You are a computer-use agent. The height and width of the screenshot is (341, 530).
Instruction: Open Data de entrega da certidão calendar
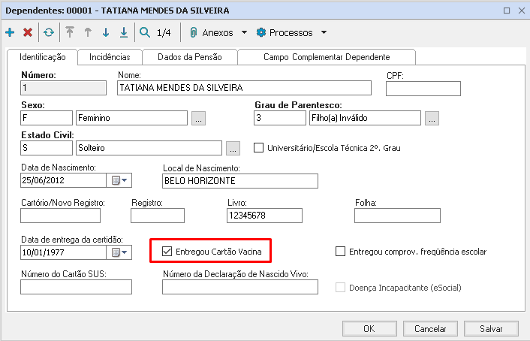[x=119, y=252]
